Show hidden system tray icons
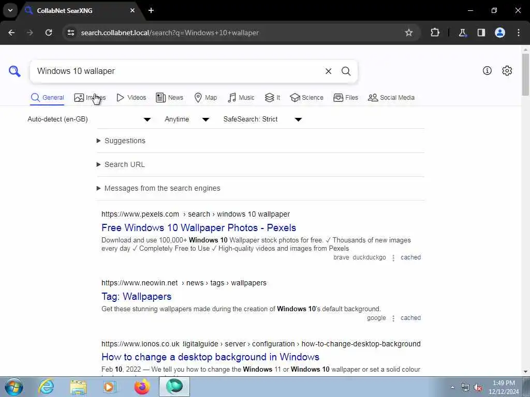Image resolution: width=530 pixels, height=397 pixels. pos(452,387)
